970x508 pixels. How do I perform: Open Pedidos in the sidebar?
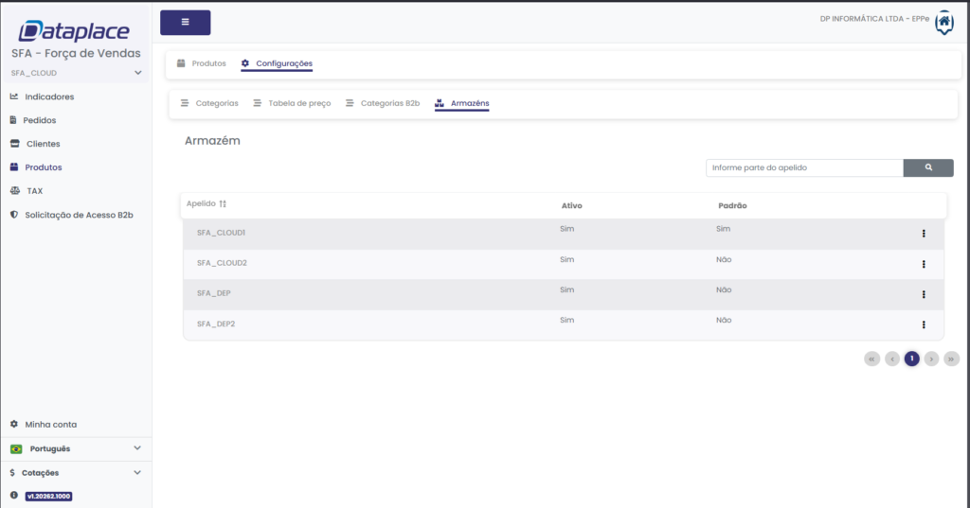(x=40, y=120)
